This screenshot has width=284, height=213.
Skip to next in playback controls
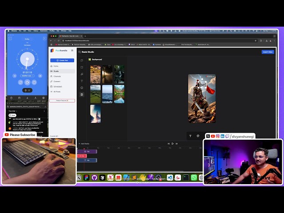pos(177,144)
